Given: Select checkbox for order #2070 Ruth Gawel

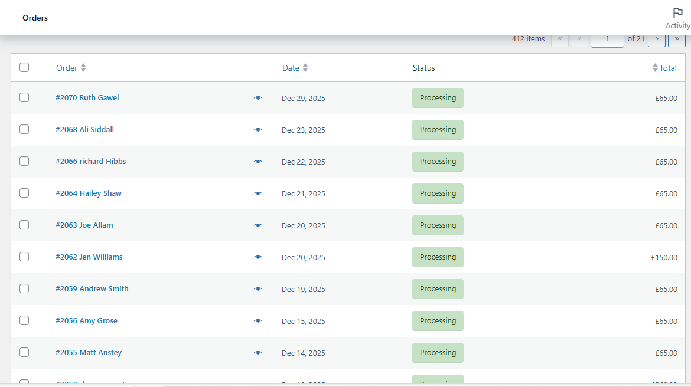Looking at the screenshot, I should click(24, 97).
